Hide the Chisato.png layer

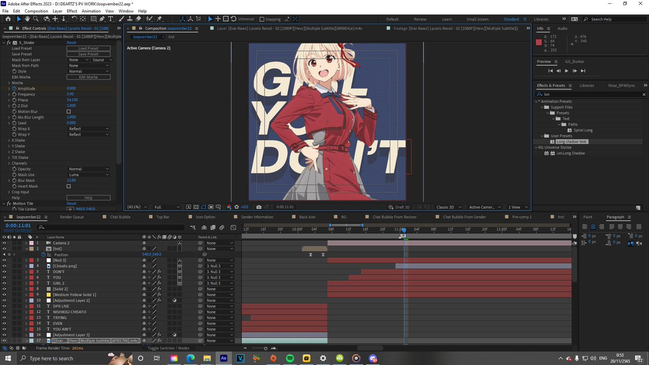tap(4, 266)
